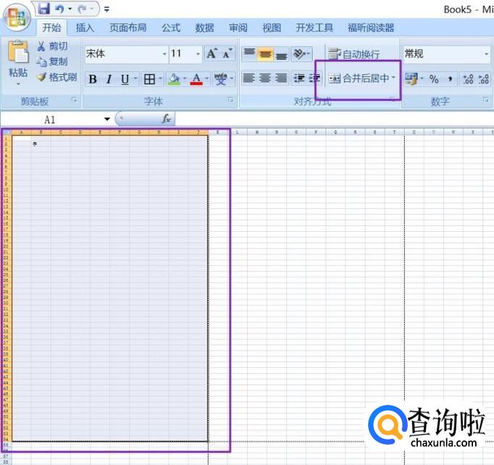Click in the formula bar input area
494x465 pixels.
(x=334, y=120)
